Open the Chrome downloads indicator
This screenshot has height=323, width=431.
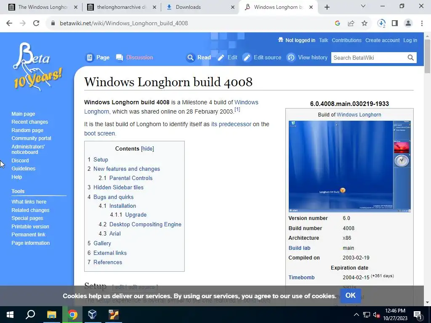pyautogui.click(x=381, y=24)
